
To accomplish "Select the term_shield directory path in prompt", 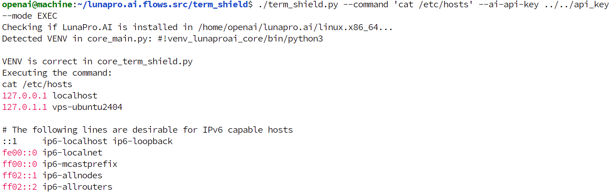I will 161,5.
